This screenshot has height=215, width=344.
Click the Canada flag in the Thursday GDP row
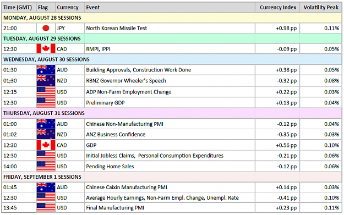click(46, 145)
